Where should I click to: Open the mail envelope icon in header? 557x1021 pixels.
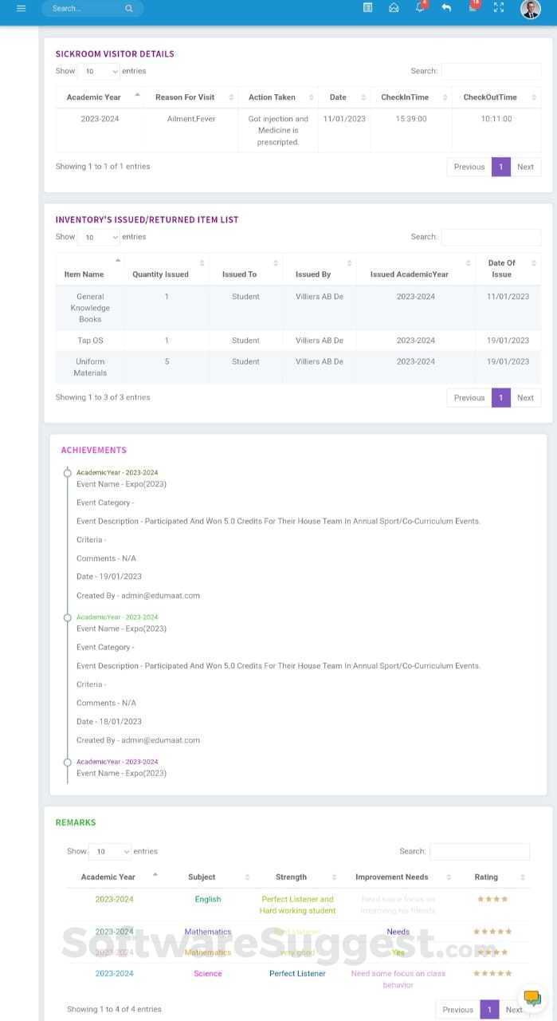coord(394,8)
